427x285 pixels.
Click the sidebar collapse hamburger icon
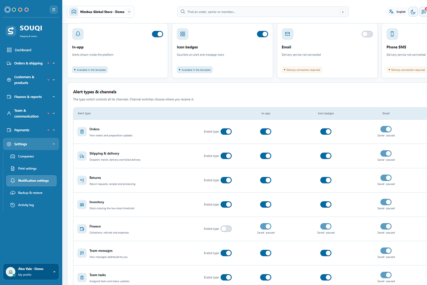[x=54, y=10]
